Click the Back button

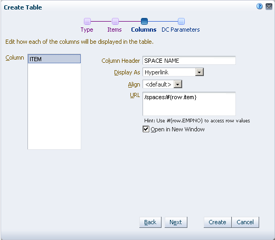pyautogui.click(x=150, y=222)
